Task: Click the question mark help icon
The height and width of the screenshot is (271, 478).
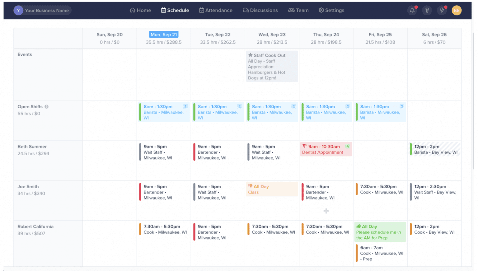Action: click(x=427, y=10)
